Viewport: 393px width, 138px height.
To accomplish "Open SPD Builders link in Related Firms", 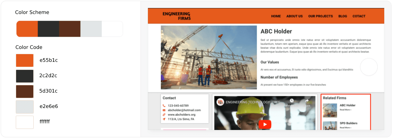I will [348, 123].
